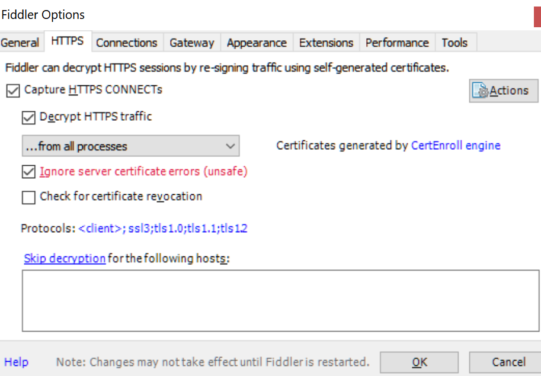Go to the Gateway tab
The image size is (541, 376).
point(192,43)
